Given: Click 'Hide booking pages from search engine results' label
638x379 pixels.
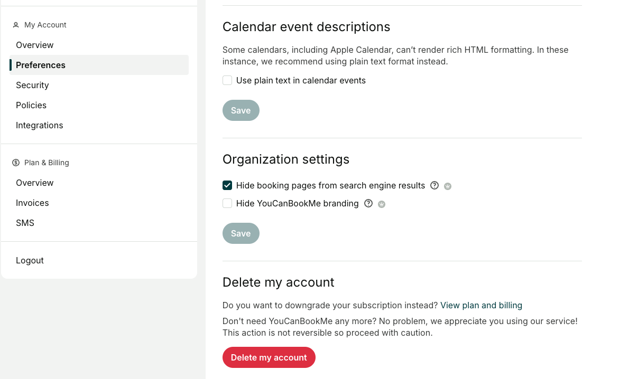Looking at the screenshot, I should coord(330,185).
